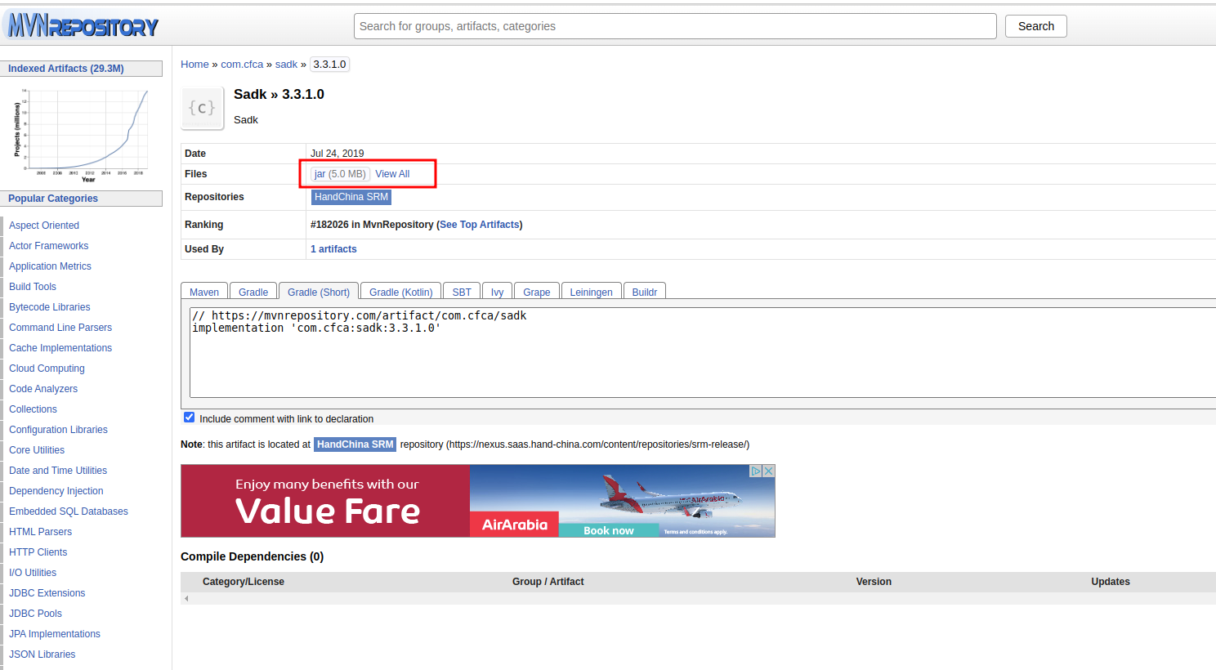Click the 3.3.1.0 version breadcrumb
This screenshot has width=1216, height=670.
click(330, 65)
